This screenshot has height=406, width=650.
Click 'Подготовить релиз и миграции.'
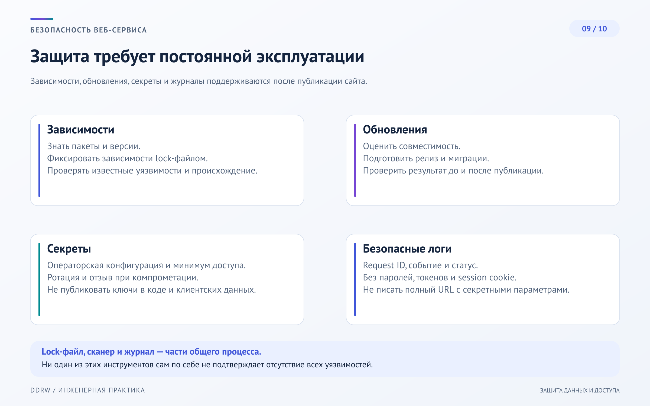[x=426, y=158]
